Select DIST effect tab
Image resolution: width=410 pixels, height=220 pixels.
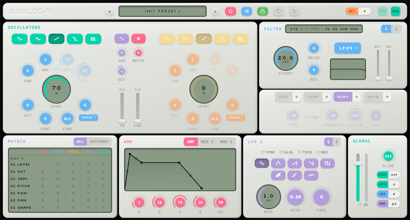pos(284,97)
